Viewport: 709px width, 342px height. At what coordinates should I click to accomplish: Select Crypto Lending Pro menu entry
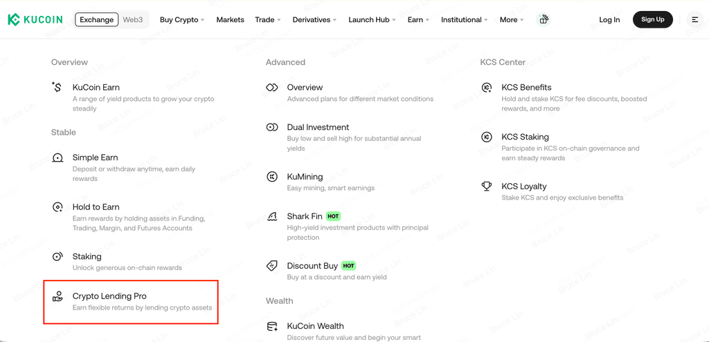(x=131, y=301)
